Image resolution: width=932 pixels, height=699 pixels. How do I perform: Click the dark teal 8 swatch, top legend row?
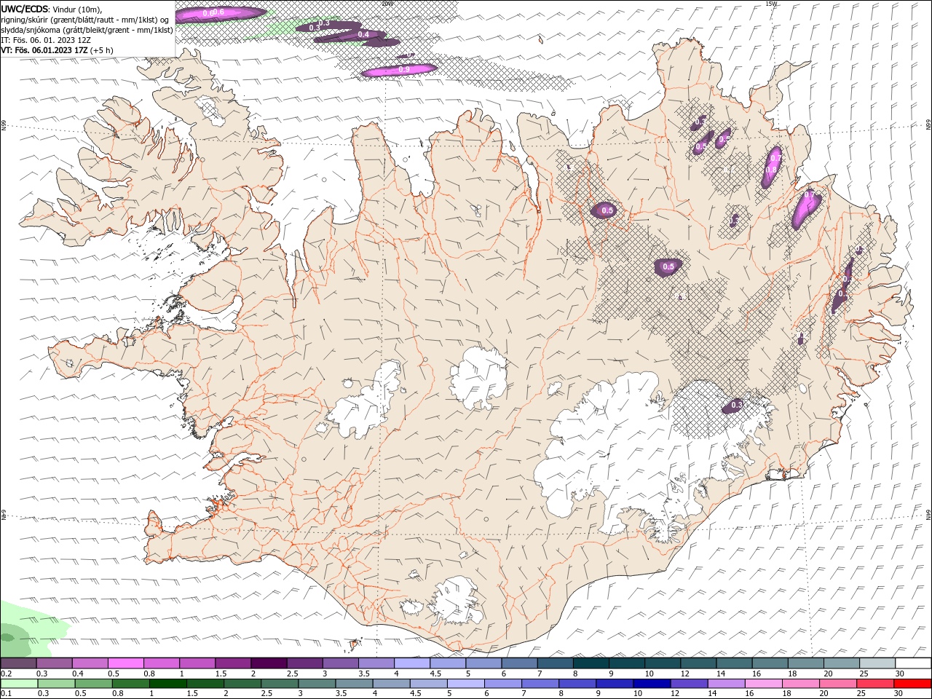click(x=591, y=663)
